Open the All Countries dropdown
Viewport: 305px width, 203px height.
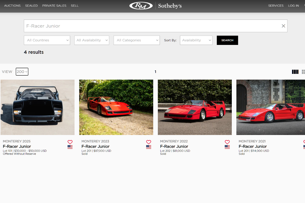tap(47, 40)
